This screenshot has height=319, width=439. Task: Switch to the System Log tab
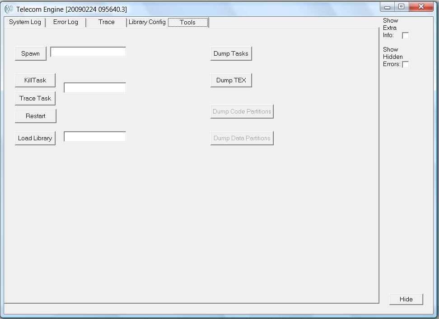tap(25, 22)
